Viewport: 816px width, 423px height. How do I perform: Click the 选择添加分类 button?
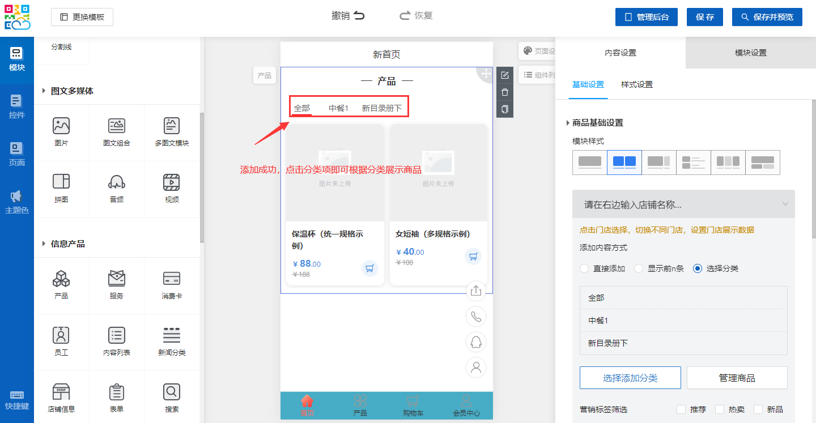tap(630, 378)
